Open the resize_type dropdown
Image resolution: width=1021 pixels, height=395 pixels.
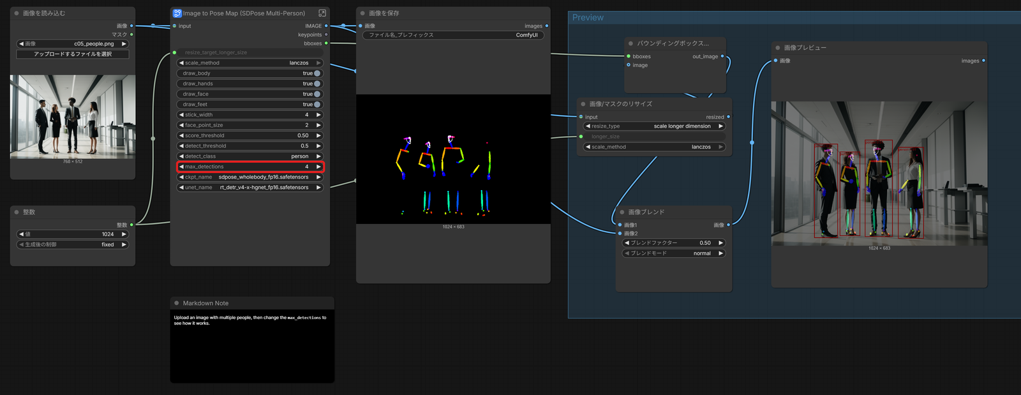(x=655, y=126)
